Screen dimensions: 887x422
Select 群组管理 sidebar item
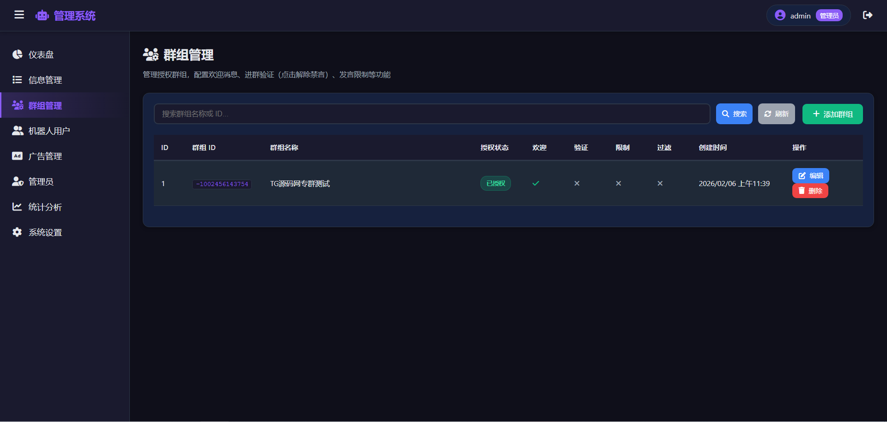45,105
